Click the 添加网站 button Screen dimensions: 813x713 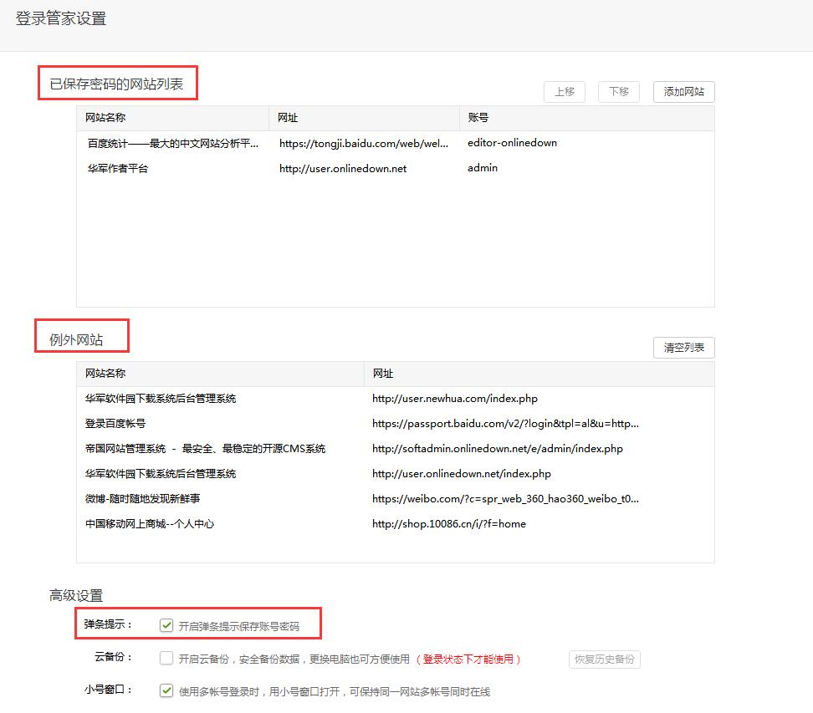click(x=682, y=92)
